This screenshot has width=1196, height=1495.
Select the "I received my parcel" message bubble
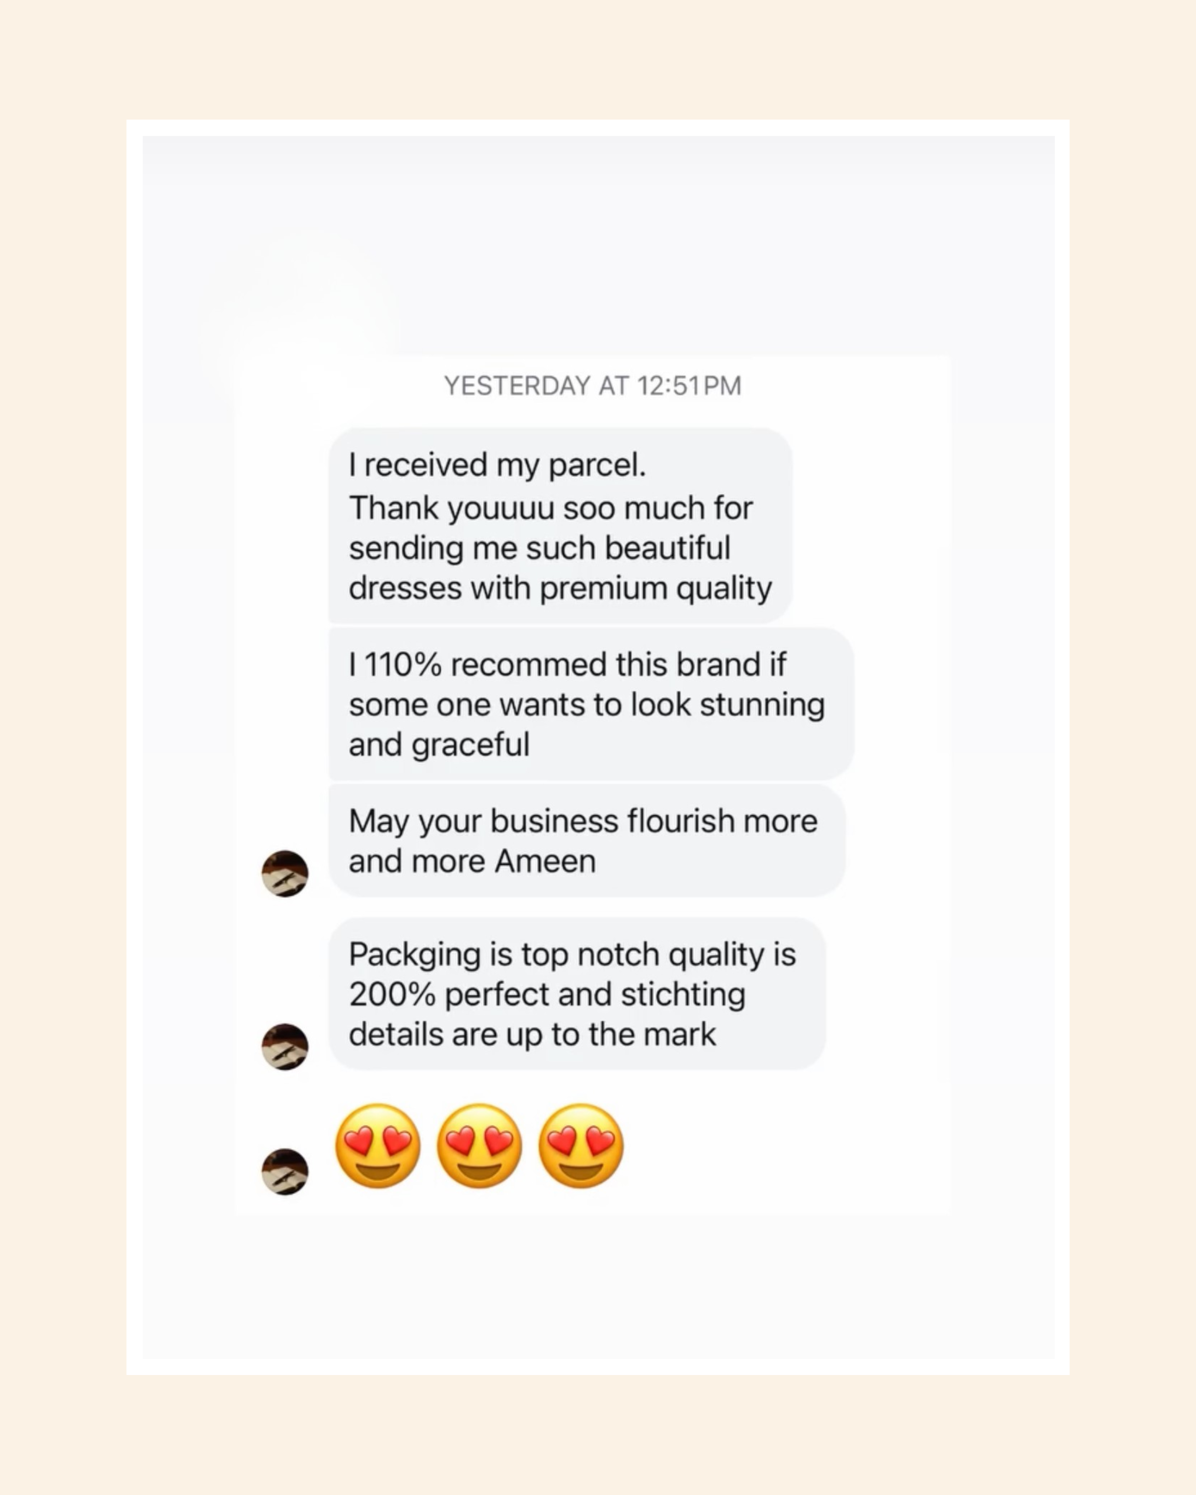click(x=560, y=526)
